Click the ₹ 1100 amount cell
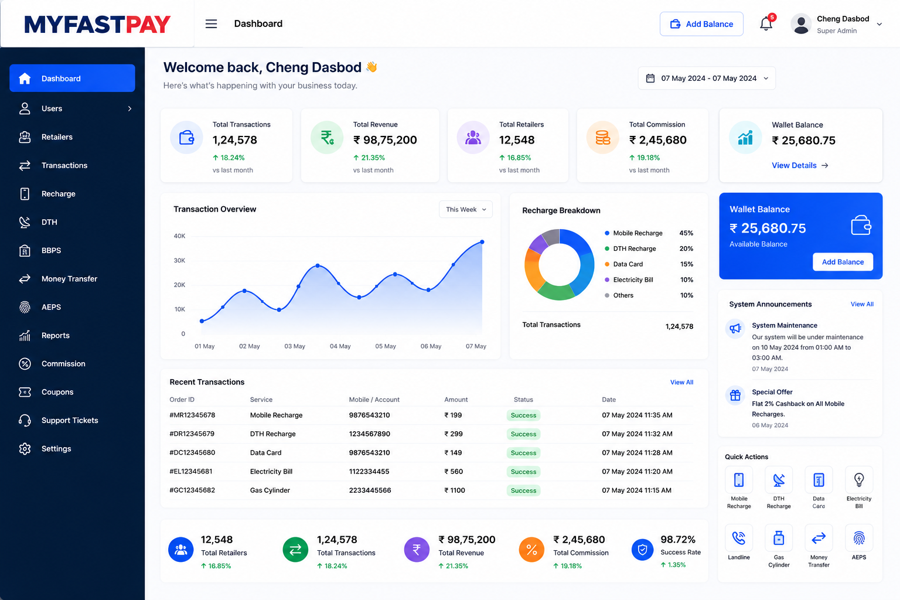The height and width of the screenshot is (600, 900). pyautogui.click(x=455, y=490)
